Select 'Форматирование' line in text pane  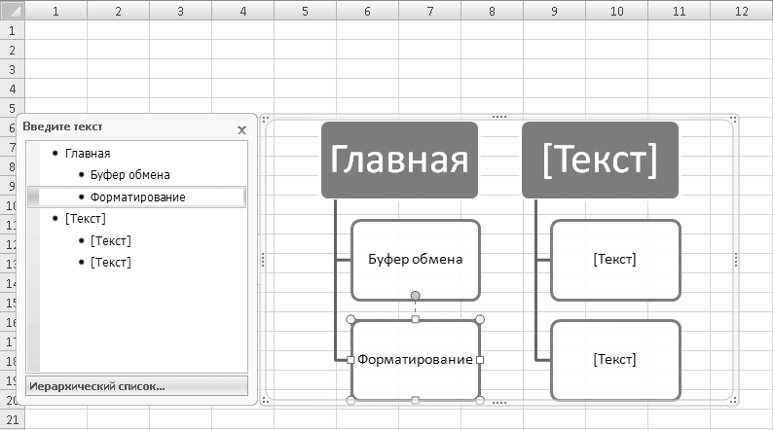(x=137, y=197)
